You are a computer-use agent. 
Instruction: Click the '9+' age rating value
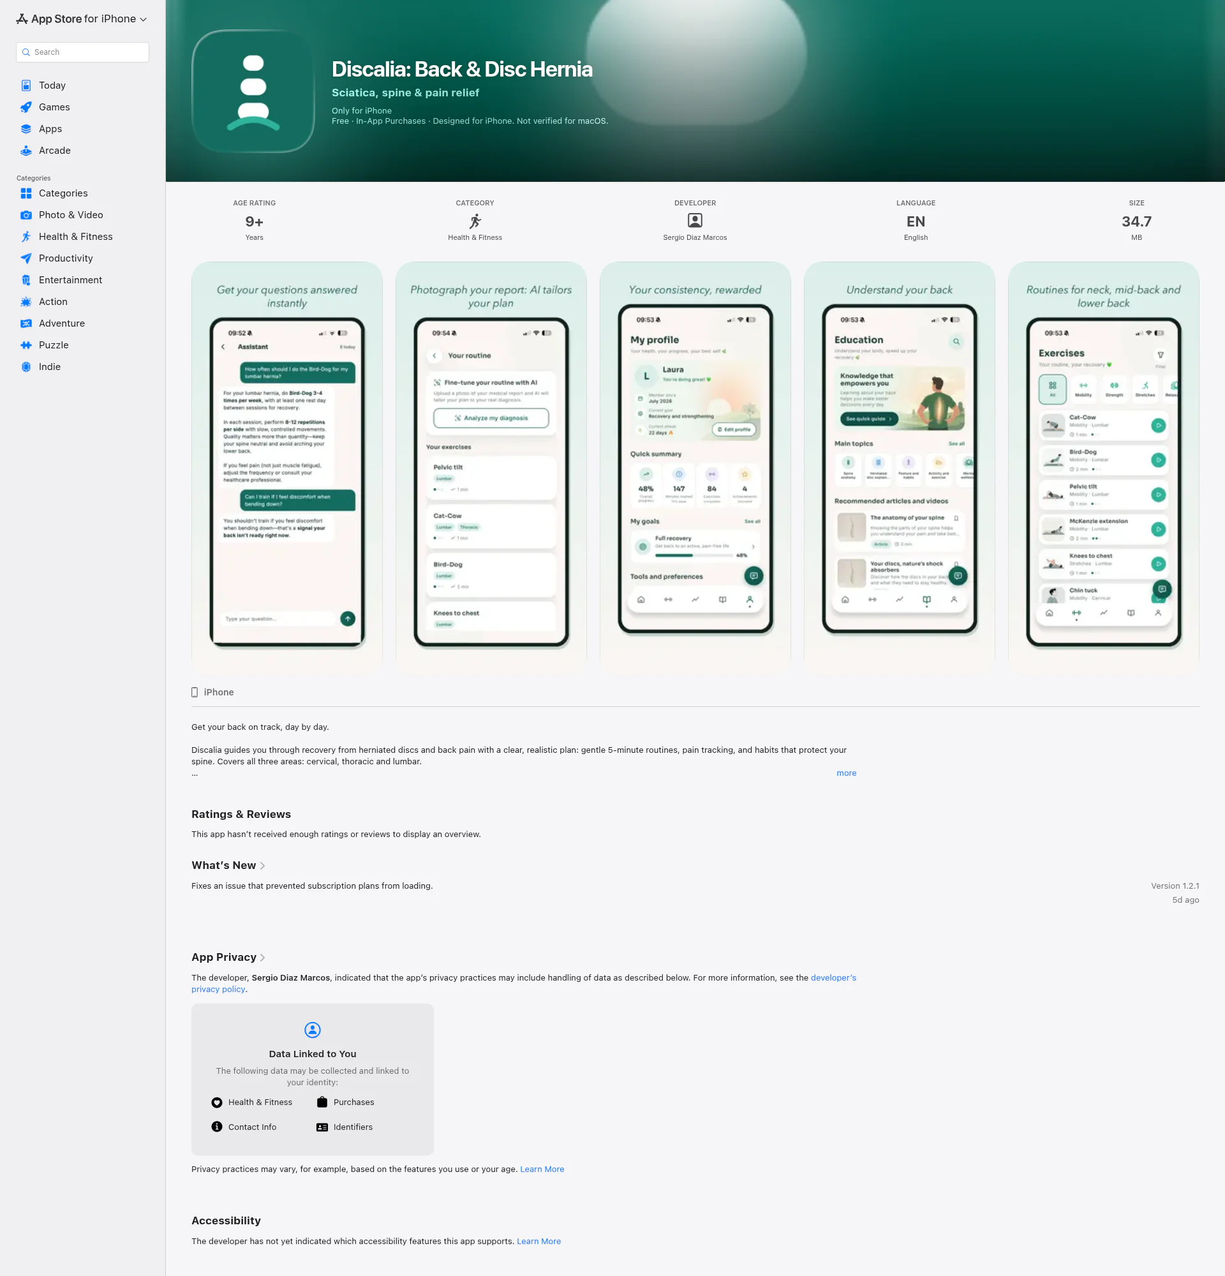[254, 221]
